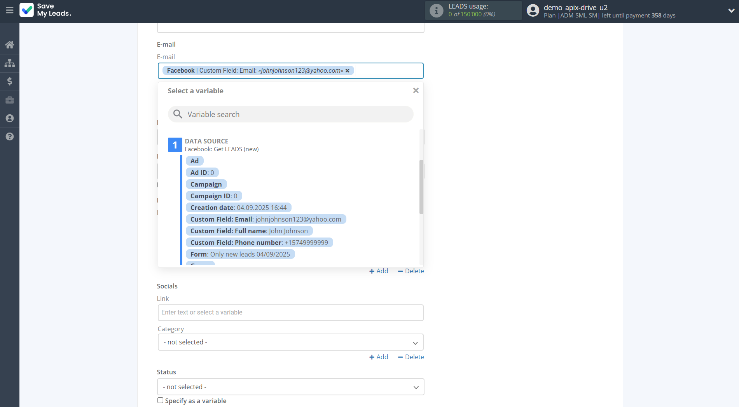The width and height of the screenshot is (739, 407).
Task: Choose Custom Field: Phone number variable
Action: coord(259,243)
